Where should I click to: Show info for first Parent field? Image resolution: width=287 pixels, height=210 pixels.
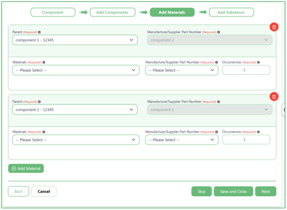pos(39,32)
